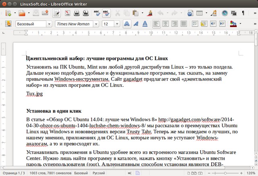Show more buttons on the top toolbar
258x176 pixels.
coord(255,13)
